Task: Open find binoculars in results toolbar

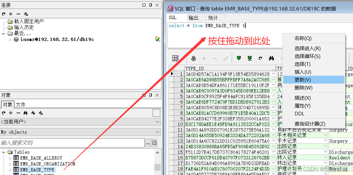Action: 271,58
